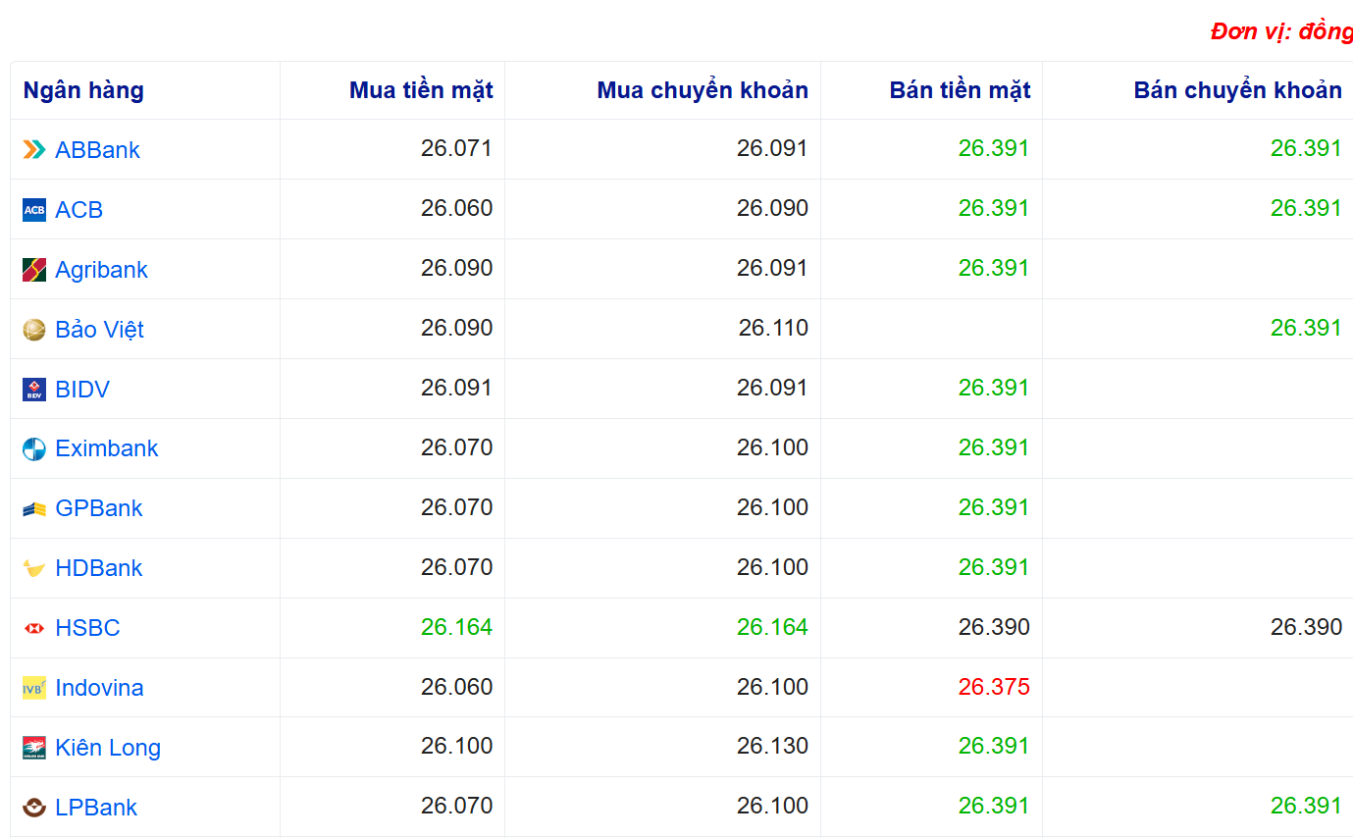Click the Mua chuyển khoản column header
1353x838 pixels.
pos(703,90)
